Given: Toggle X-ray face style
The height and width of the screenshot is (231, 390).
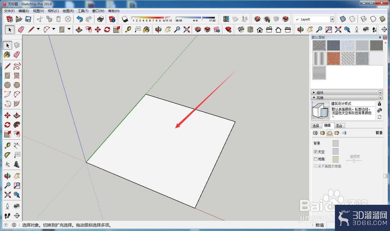Looking at the screenshot, I should (x=343, y=19).
